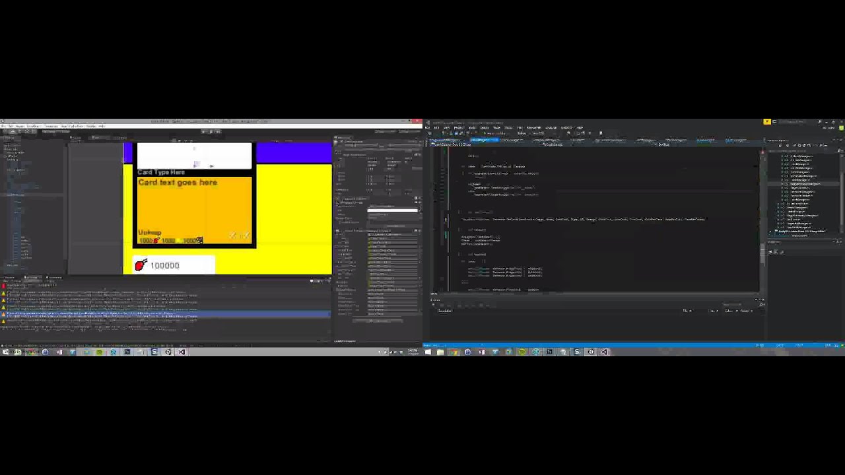The image size is (845, 475).
Task: Switch to Unity's Hierarchy tab
Action: 9,138
